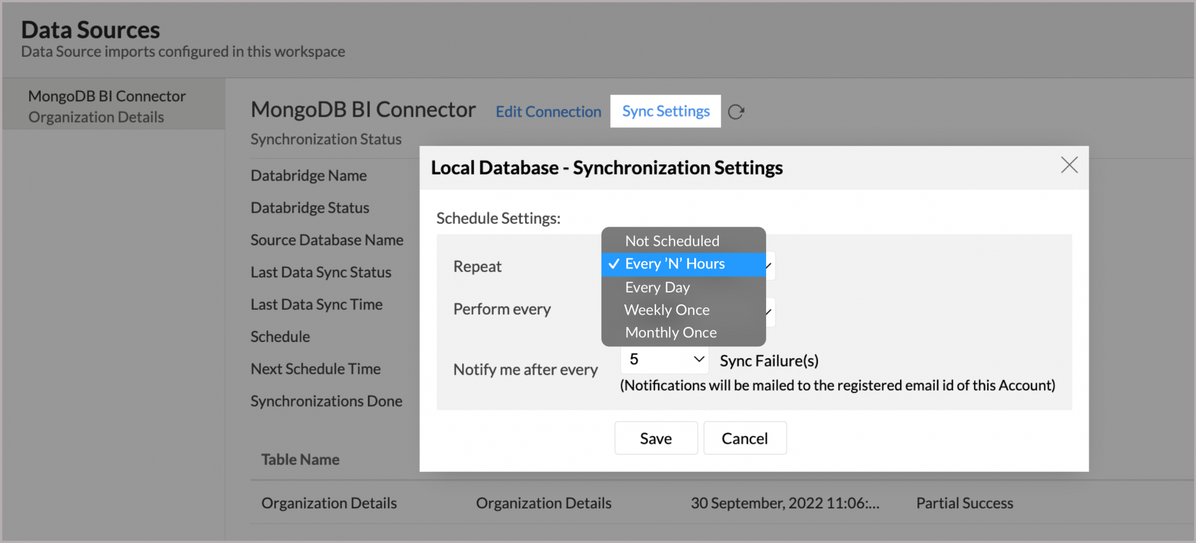Click the Organization Details table row
The width and height of the screenshot is (1196, 543).
click(x=328, y=503)
